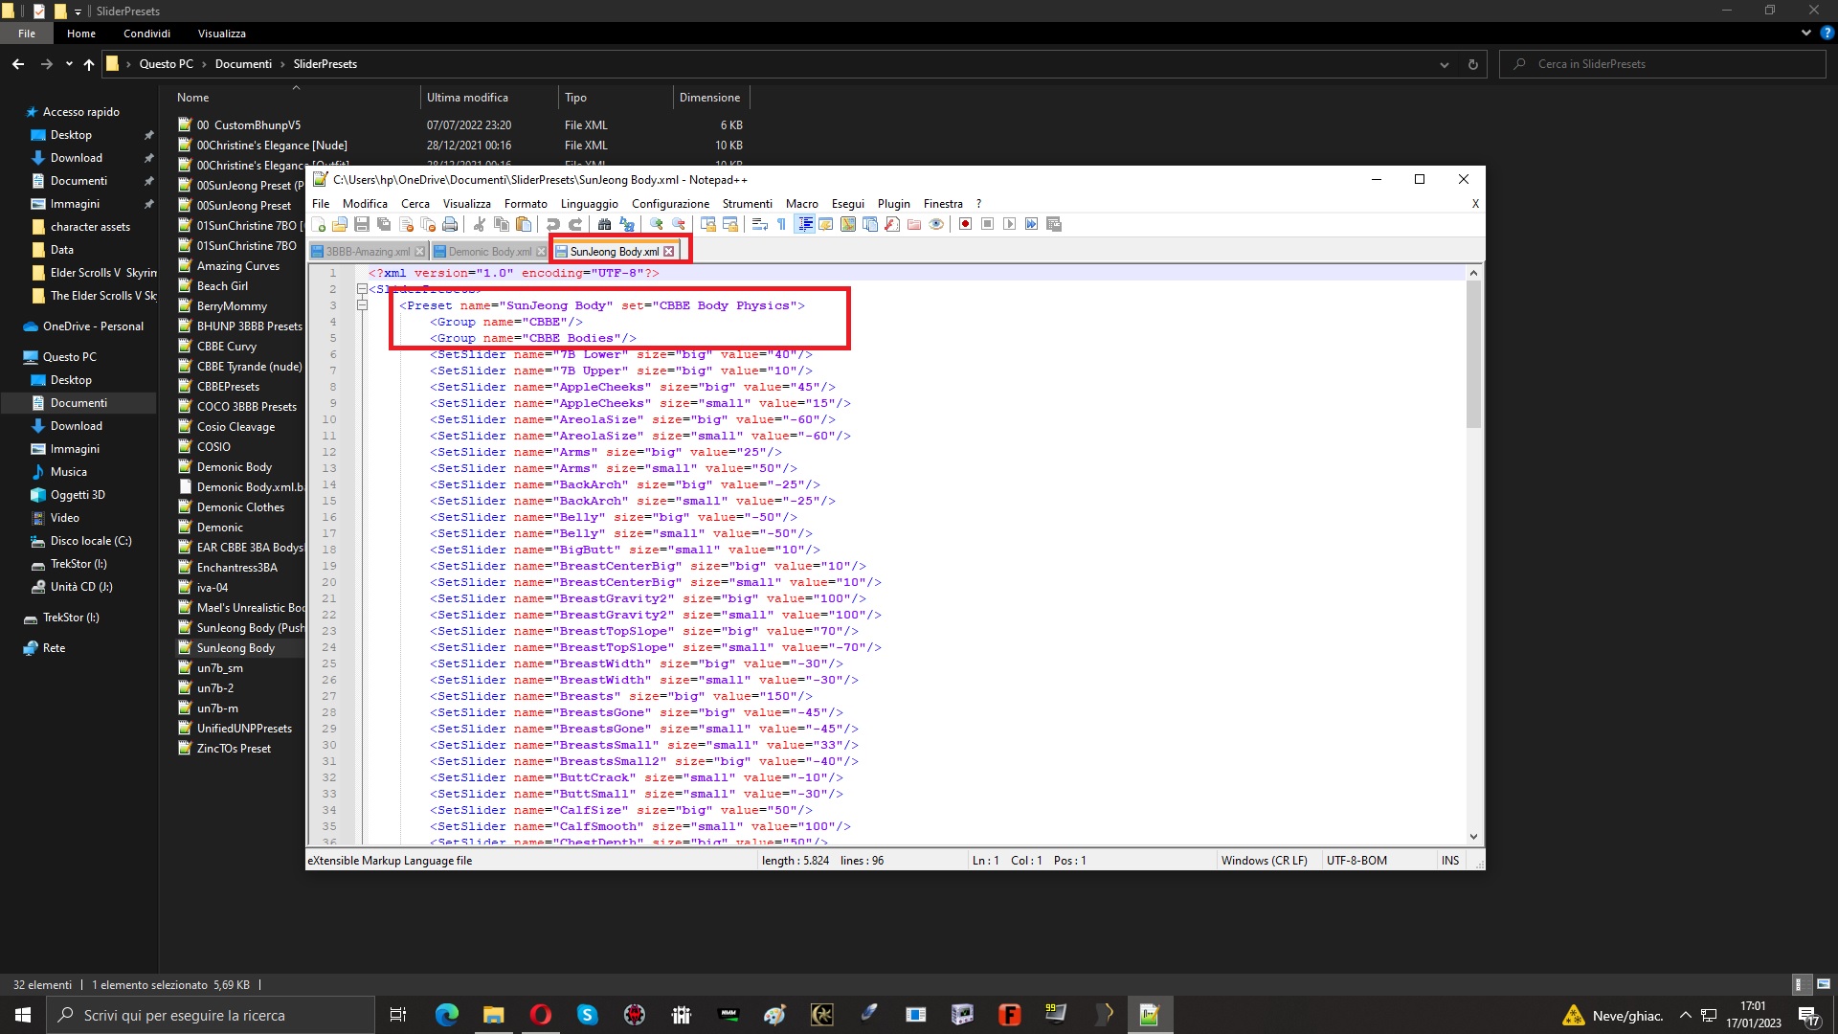
Task: Click the Explorer Back arrow
Action: (18, 64)
